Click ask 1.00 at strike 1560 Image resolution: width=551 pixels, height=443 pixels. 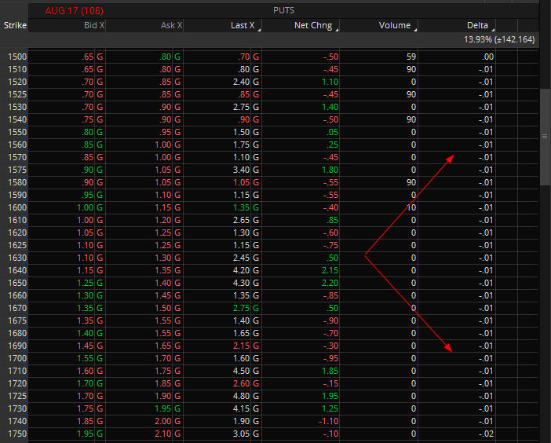coord(163,145)
